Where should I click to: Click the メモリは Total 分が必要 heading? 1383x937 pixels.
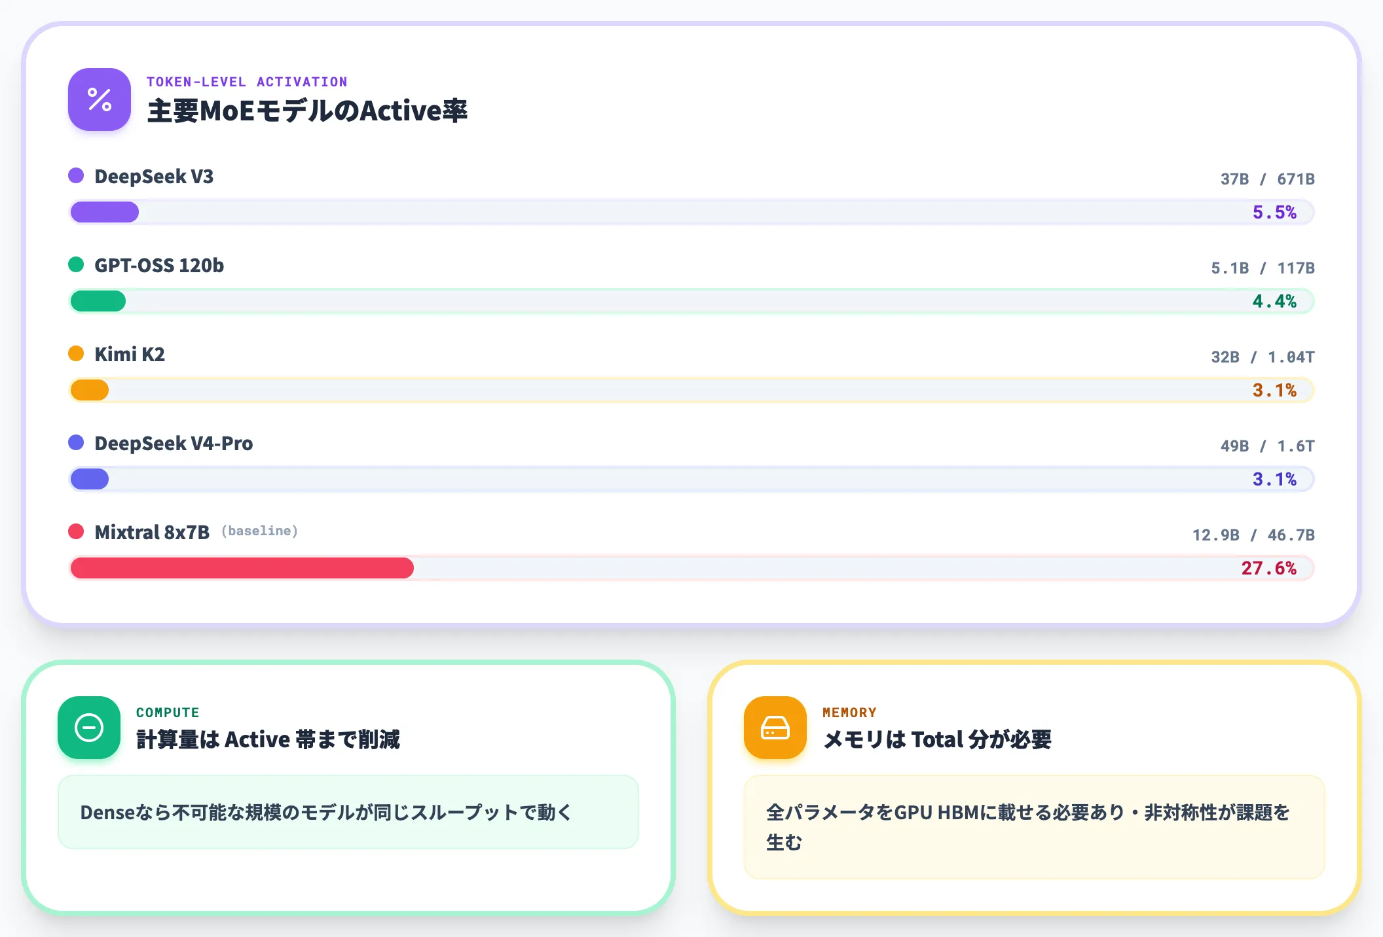(x=937, y=739)
